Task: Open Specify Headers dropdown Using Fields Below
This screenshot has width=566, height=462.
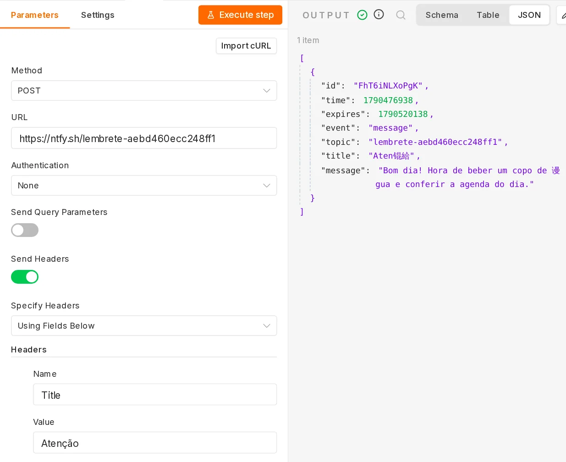Action: click(144, 326)
